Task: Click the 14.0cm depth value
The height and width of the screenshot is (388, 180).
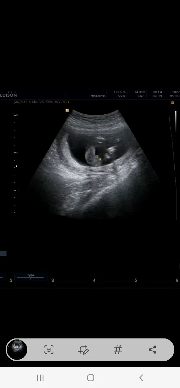Action: (x=140, y=92)
